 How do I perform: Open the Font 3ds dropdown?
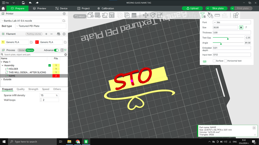232,22
